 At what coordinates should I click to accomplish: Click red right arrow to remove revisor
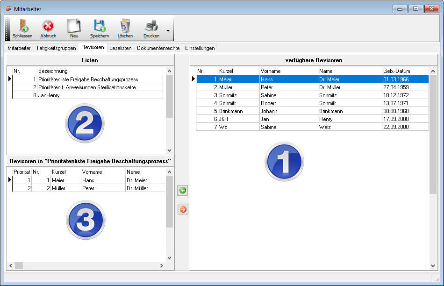pyautogui.click(x=183, y=209)
